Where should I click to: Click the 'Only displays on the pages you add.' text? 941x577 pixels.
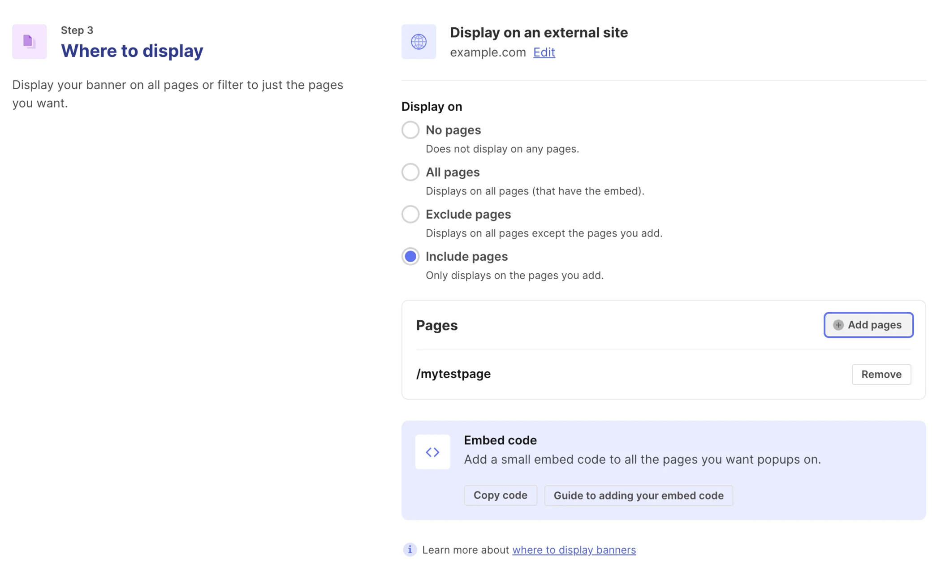pos(514,275)
